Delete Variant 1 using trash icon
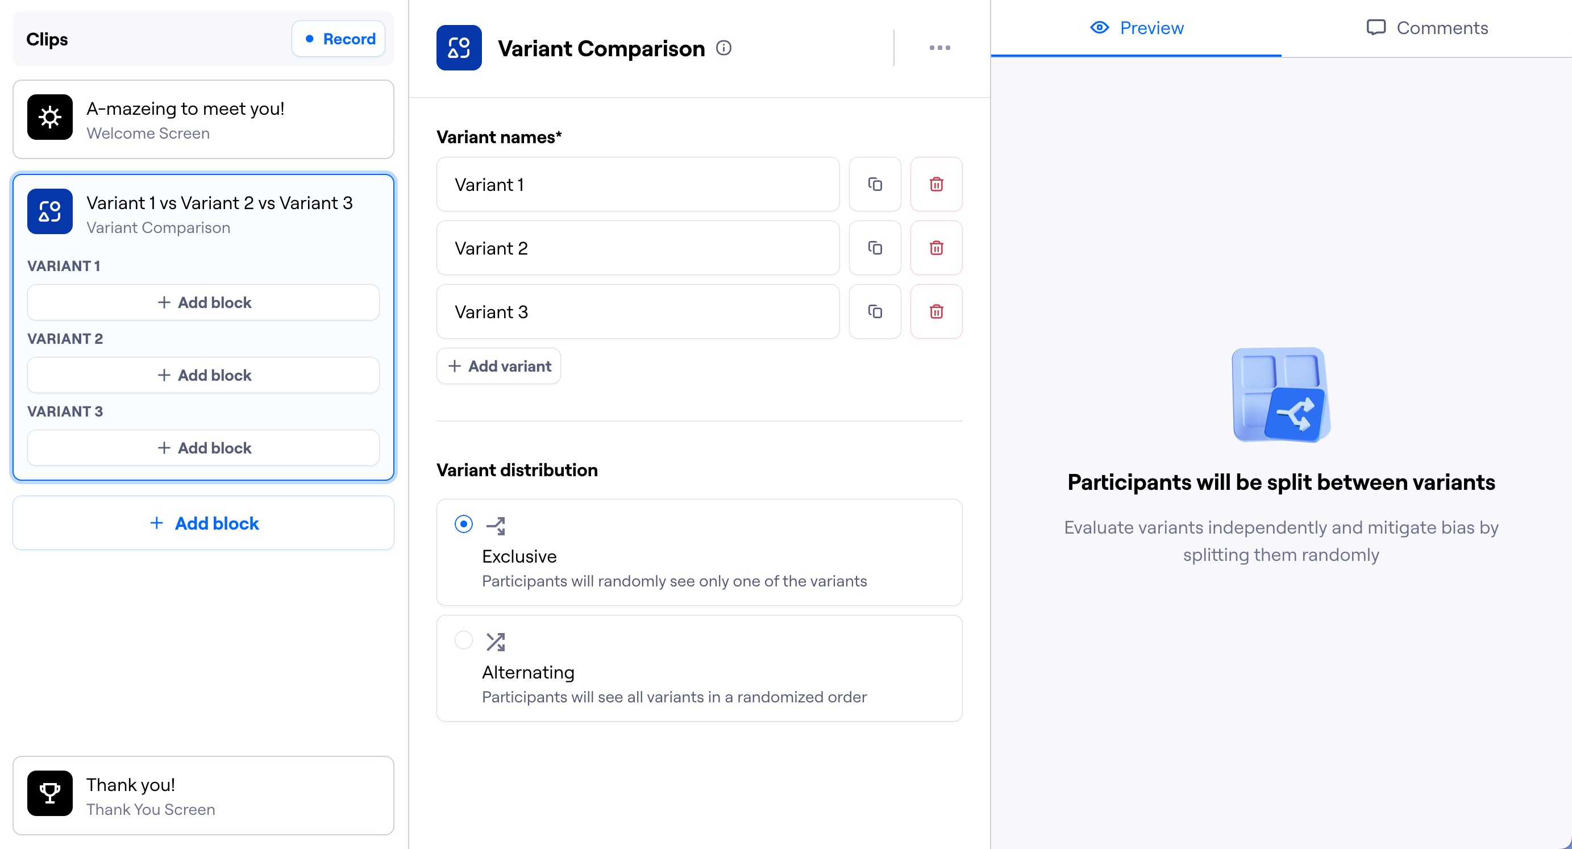The height and width of the screenshot is (849, 1572). 936,184
